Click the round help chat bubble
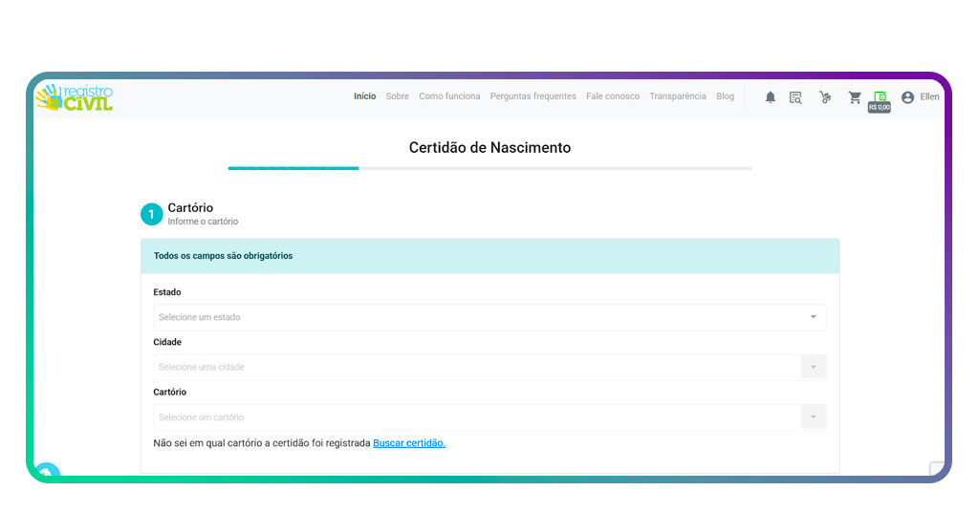The height and width of the screenshot is (512, 979). pyautogui.click(x=47, y=471)
